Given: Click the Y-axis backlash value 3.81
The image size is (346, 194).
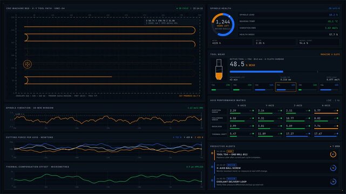Looking at the screenshot, I should click(x=261, y=126).
